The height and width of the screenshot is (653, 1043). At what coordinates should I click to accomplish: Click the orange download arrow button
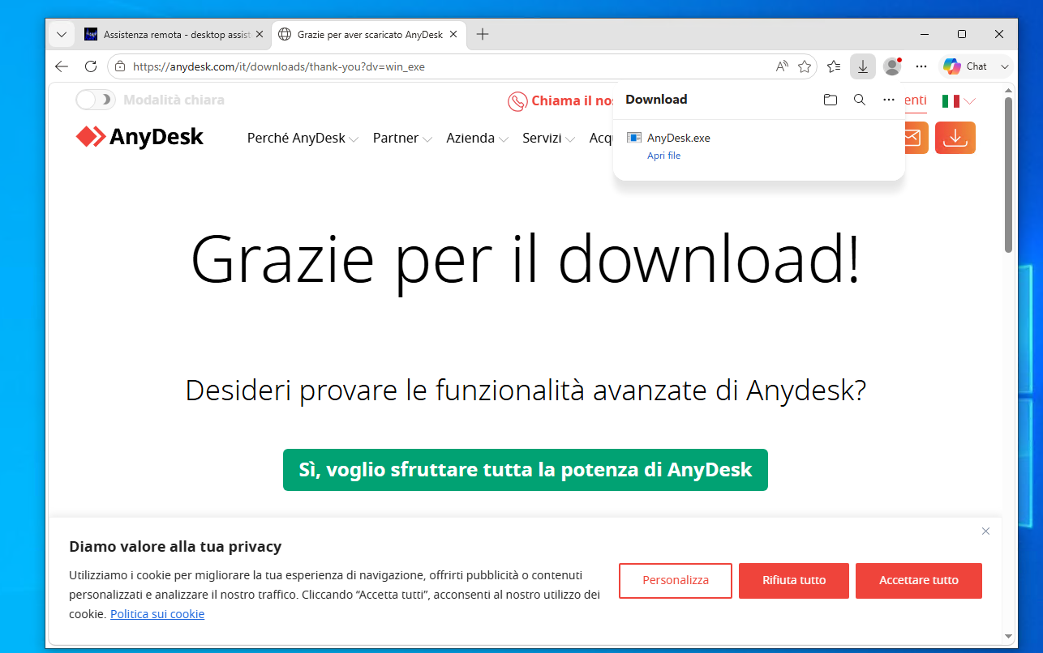[955, 138]
